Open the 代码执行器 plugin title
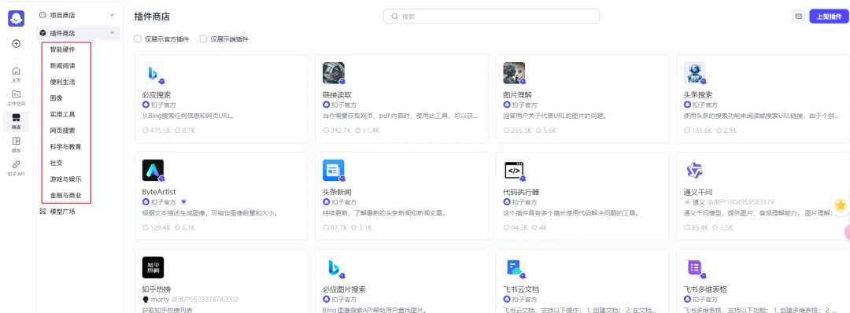 [521, 192]
